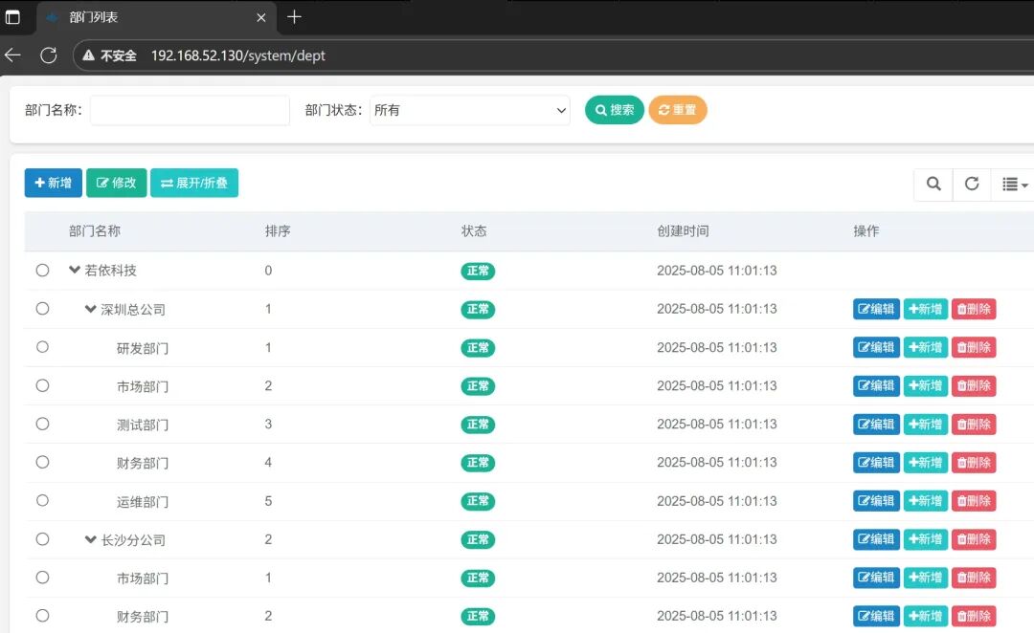Click the browser back arrow
Viewport: 1034px width, 633px height.
(12, 55)
